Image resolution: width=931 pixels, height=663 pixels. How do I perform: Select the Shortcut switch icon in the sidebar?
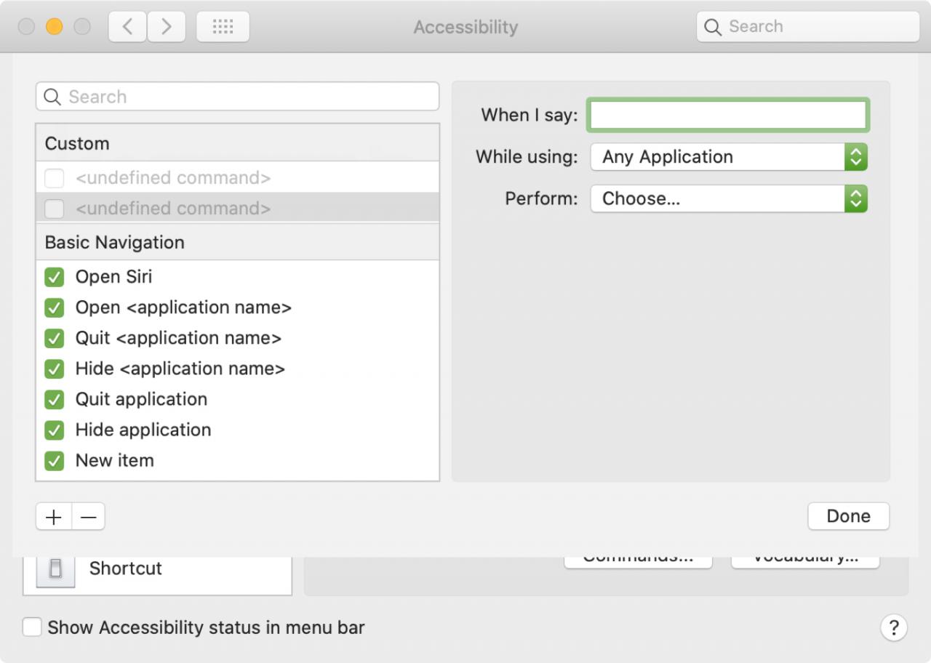tap(55, 568)
